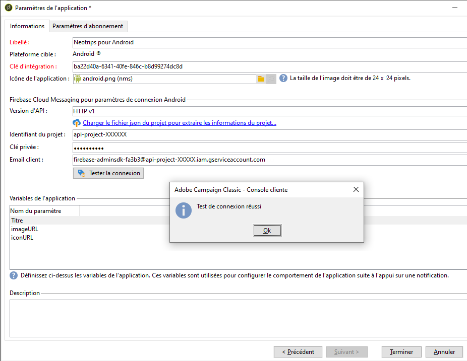Close the Console cliente dialog with X
The width and height of the screenshot is (467, 361).
click(x=356, y=189)
